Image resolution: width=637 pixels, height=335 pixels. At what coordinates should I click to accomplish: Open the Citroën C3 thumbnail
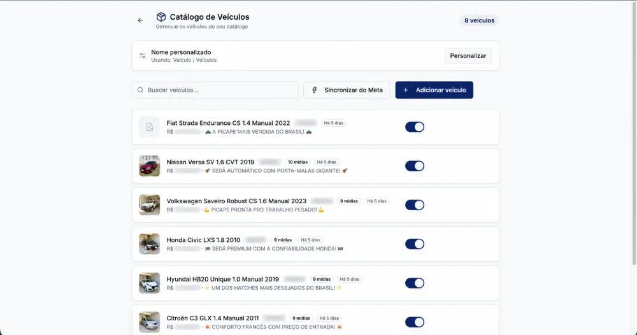tap(150, 322)
